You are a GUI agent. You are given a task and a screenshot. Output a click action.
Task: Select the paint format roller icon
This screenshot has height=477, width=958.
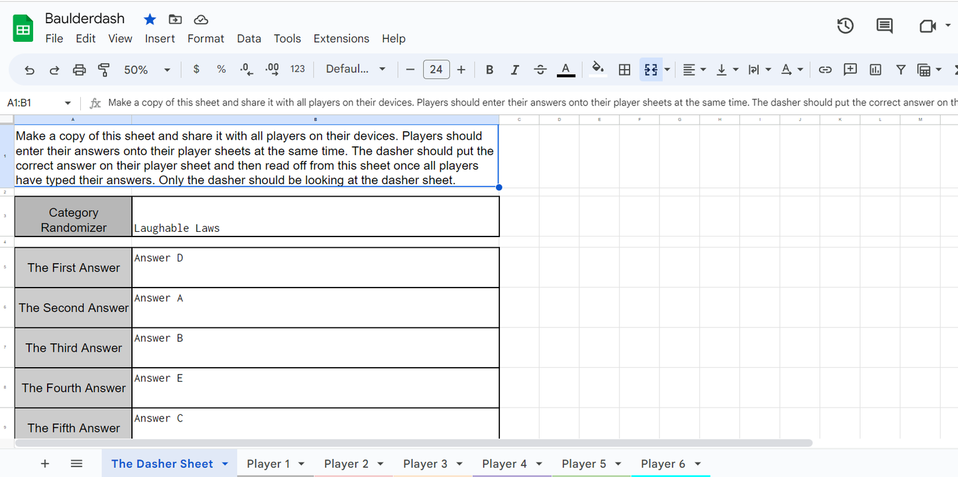coord(103,70)
